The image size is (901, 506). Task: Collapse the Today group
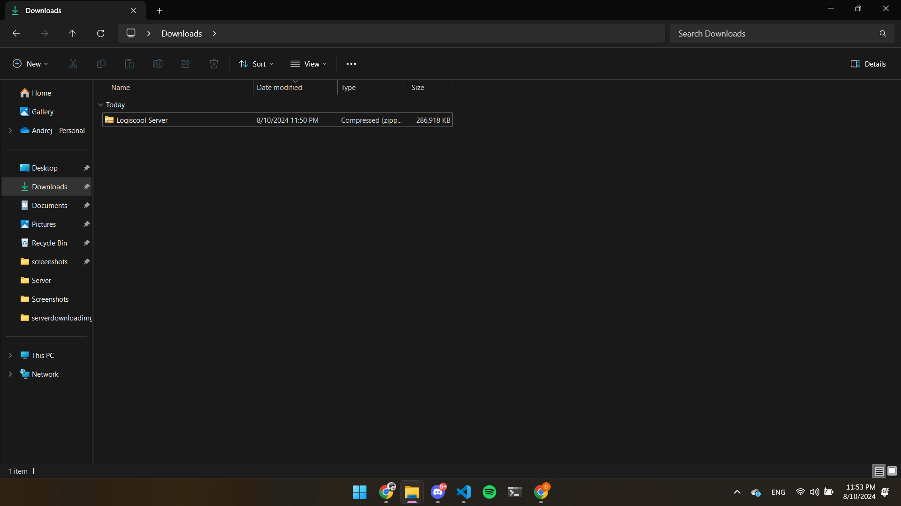pos(100,105)
